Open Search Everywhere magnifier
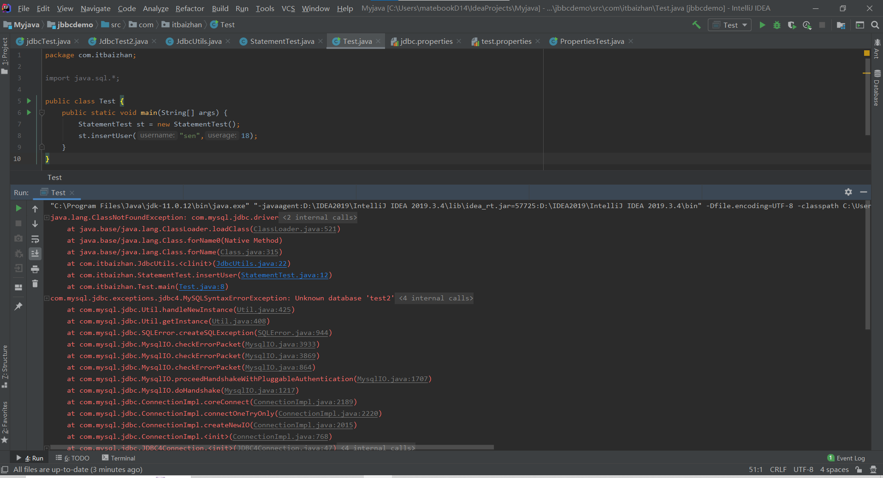This screenshot has height=478, width=883. tap(875, 25)
